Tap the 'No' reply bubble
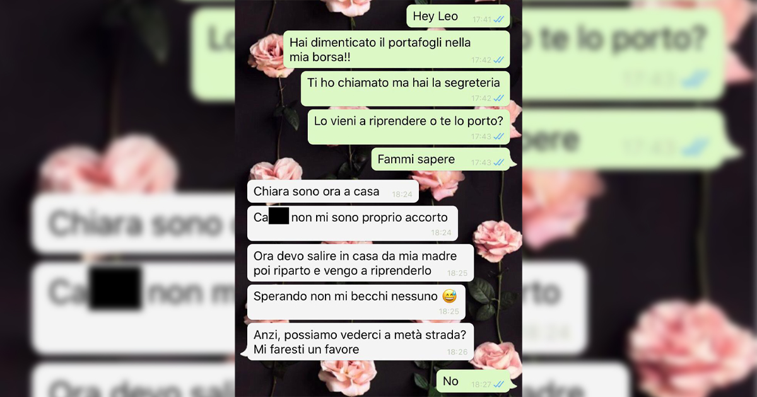 click(x=473, y=381)
